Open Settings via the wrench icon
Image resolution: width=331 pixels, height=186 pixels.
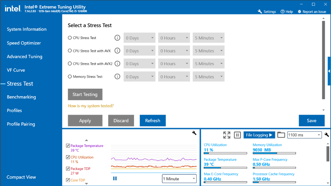pyautogui.click(x=260, y=12)
